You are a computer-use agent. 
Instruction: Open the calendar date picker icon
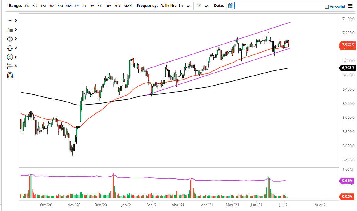coord(230,5)
